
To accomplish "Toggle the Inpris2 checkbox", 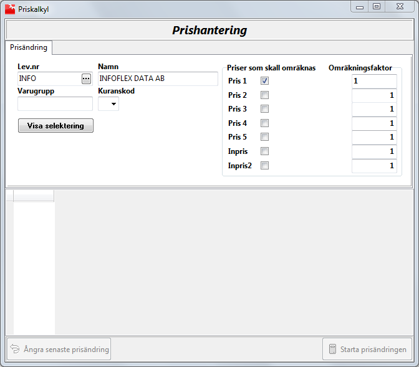I will click(x=264, y=166).
